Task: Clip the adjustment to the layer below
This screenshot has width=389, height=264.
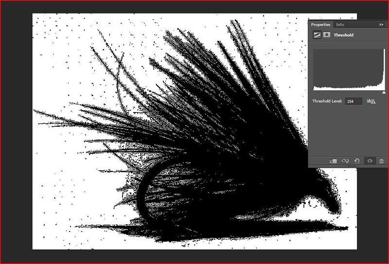Action: pyautogui.click(x=333, y=161)
